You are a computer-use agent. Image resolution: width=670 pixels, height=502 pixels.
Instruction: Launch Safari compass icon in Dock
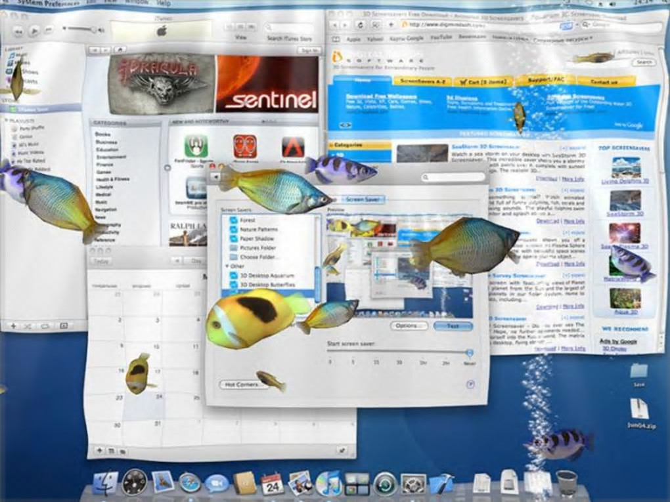tap(190, 483)
